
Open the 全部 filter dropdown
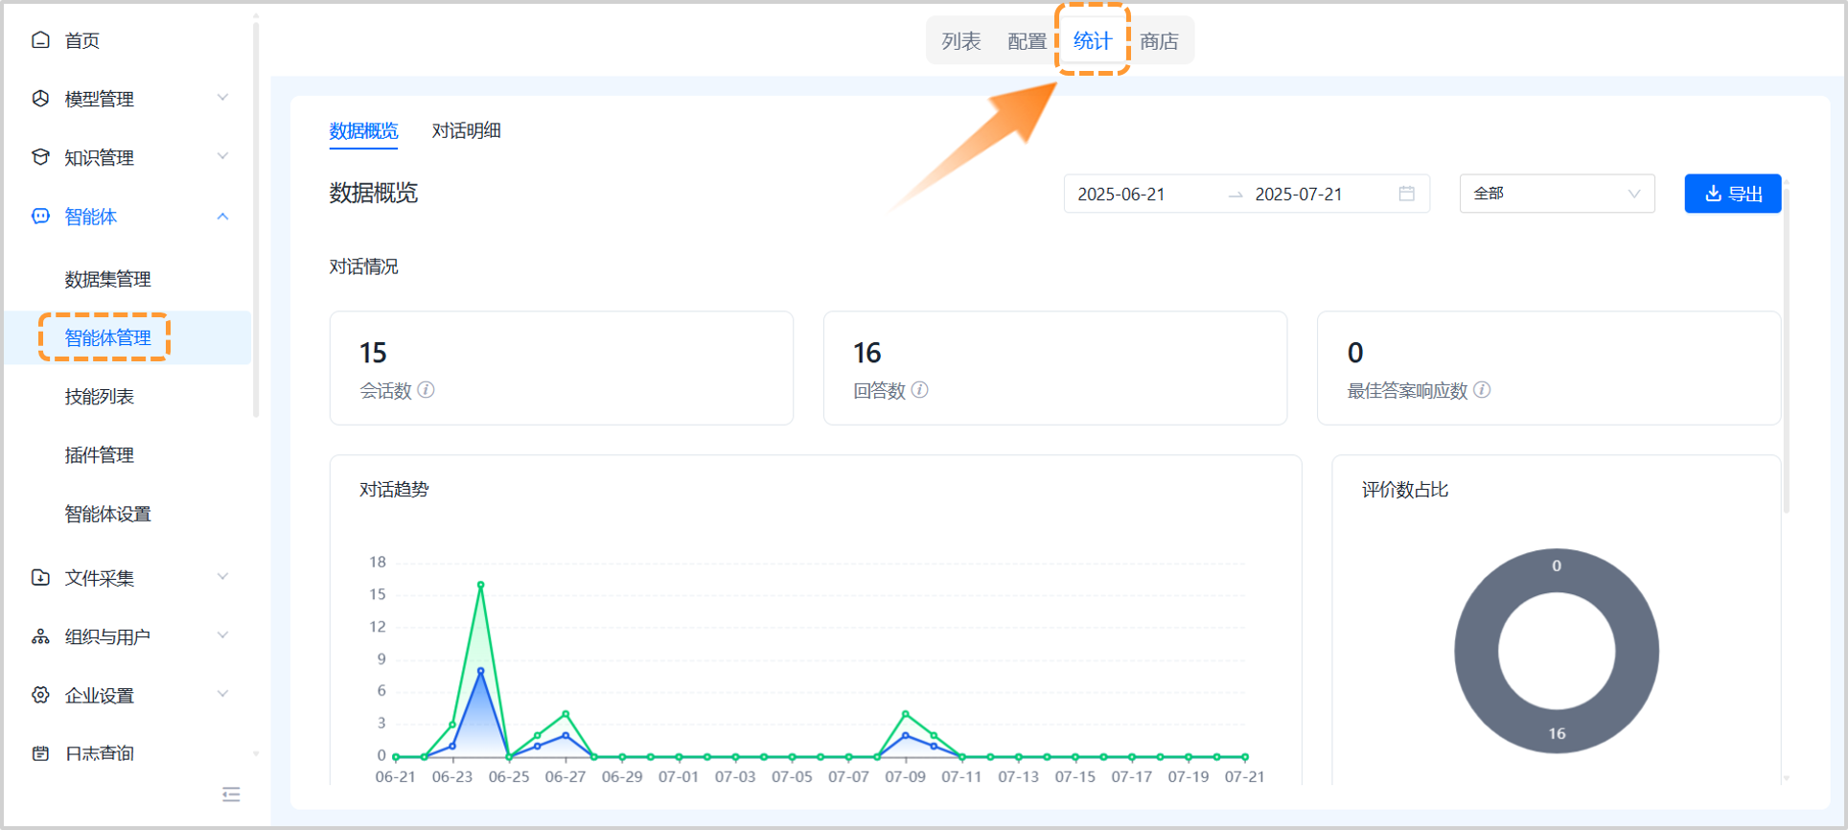[x=1556, y=194]
